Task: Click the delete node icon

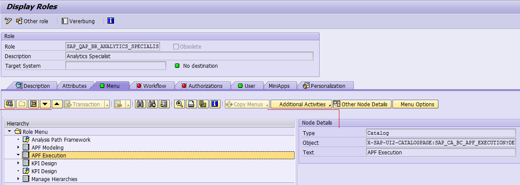Action: 119,104
